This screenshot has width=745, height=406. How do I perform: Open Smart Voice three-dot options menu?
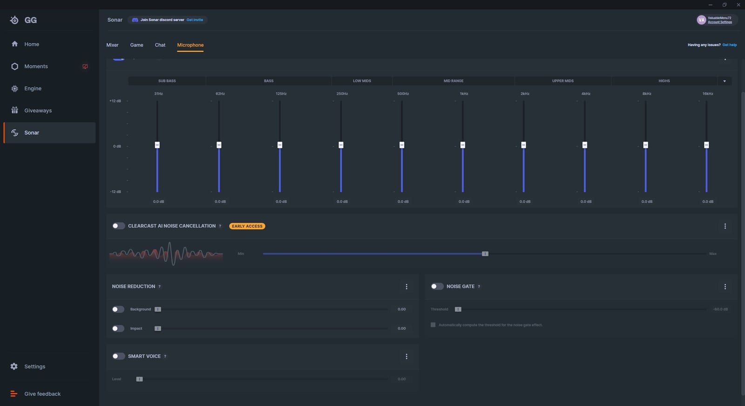pos(406,357)
